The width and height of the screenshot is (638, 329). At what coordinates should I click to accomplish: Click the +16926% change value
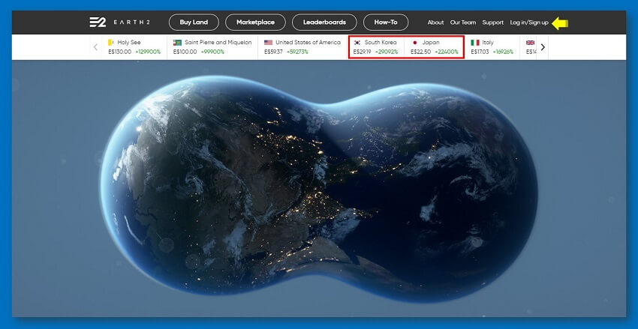click(504, 52)
